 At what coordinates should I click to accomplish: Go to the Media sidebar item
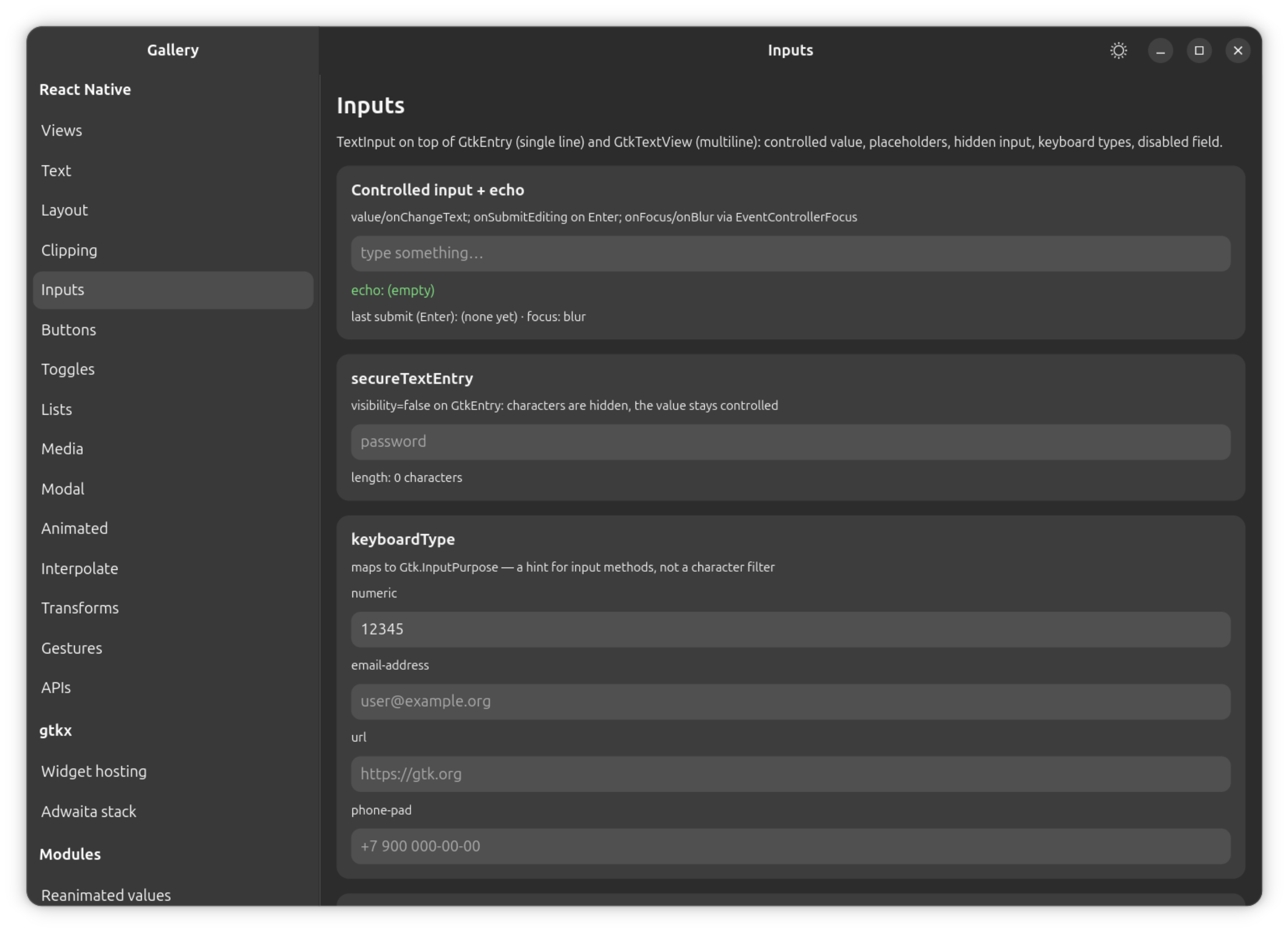(x=173, y=449)
